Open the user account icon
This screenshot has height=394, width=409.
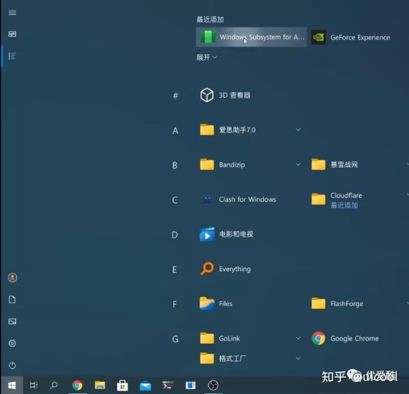coord(12,277)
